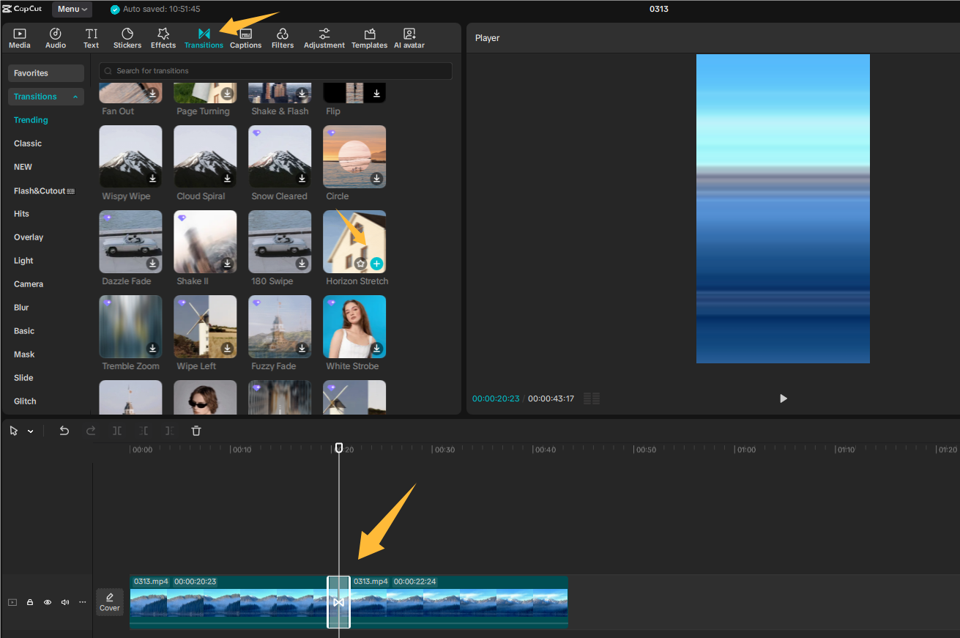Open the Effects panel
960x638 pixels.
163,37
